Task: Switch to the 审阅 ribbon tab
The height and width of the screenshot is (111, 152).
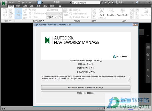Action: click(x=25, y=6)
